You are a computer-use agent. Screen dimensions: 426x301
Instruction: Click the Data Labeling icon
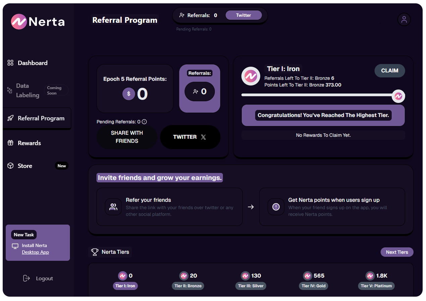coord(9,90)
